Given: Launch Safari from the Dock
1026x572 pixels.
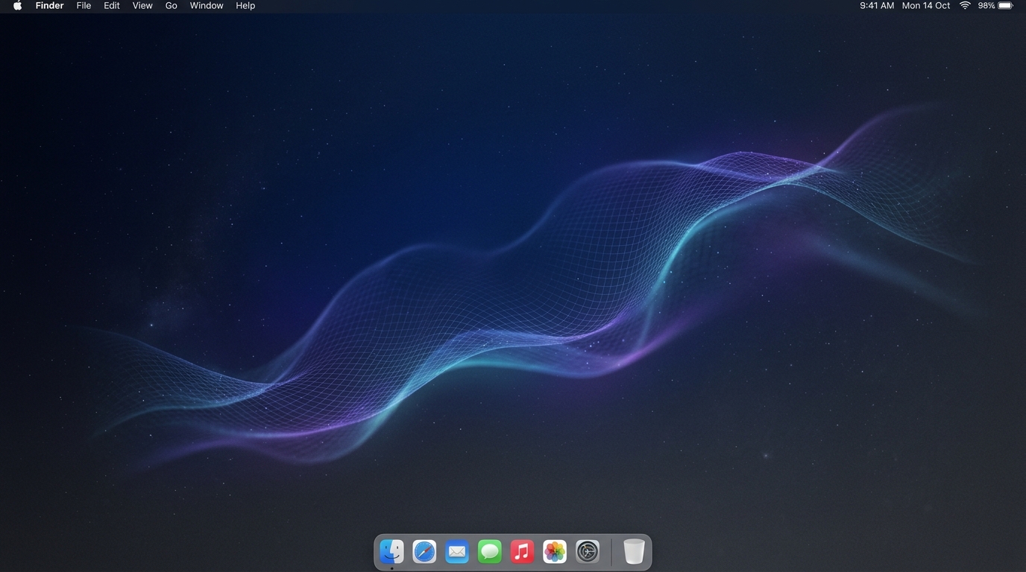Looking at the screenshot, I should point(424,552).
